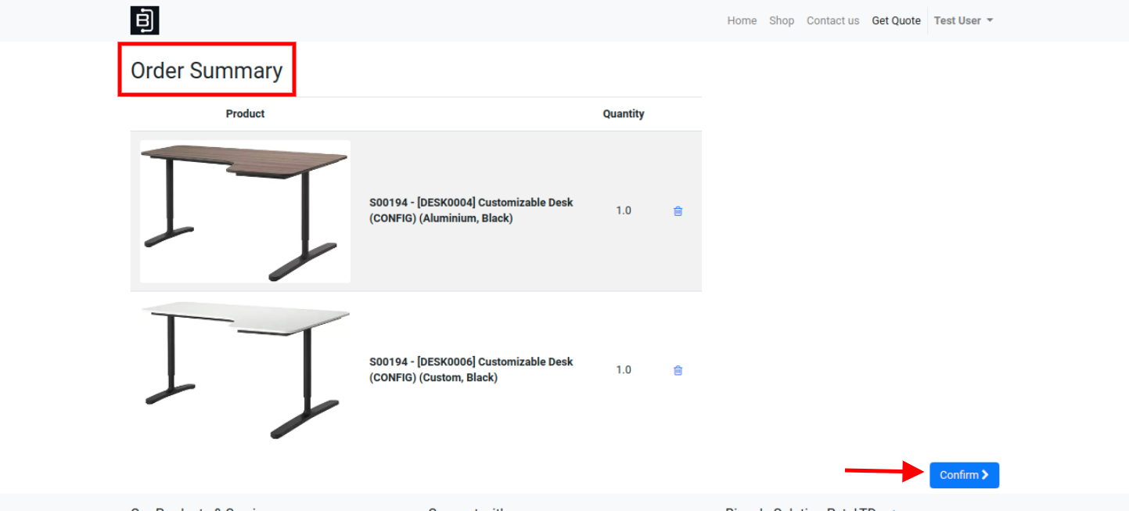Click the quantity 1.0 of the Custom desk
Image resolution: width=1129 pixels, height=511 pixels.
point(624,369)
